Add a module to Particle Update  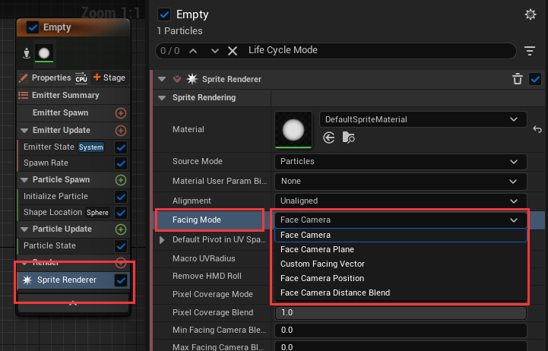pos(120,229)
